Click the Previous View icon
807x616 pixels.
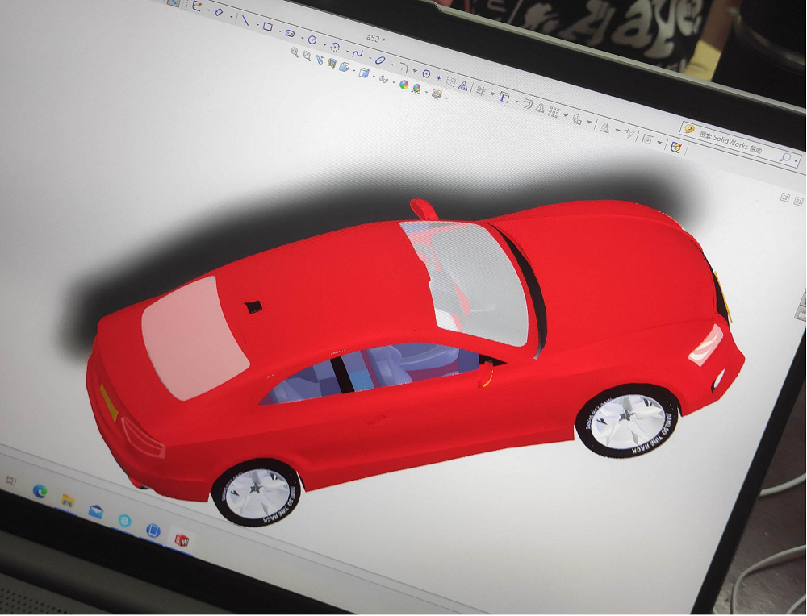320,60
